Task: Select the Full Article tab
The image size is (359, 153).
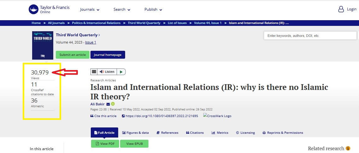Action: tap(104, 132)
